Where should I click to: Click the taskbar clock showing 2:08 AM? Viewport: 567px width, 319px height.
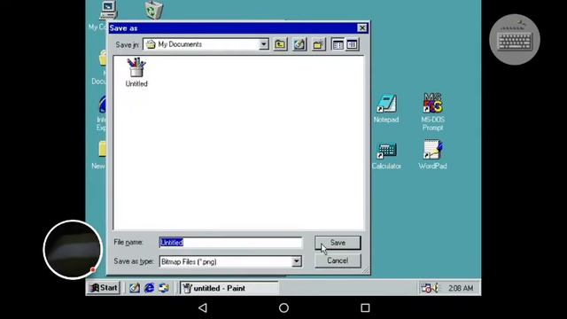coord(461,288)
